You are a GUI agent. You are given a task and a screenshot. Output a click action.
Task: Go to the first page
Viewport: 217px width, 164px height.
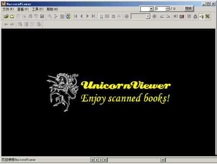tap(76, 16)
